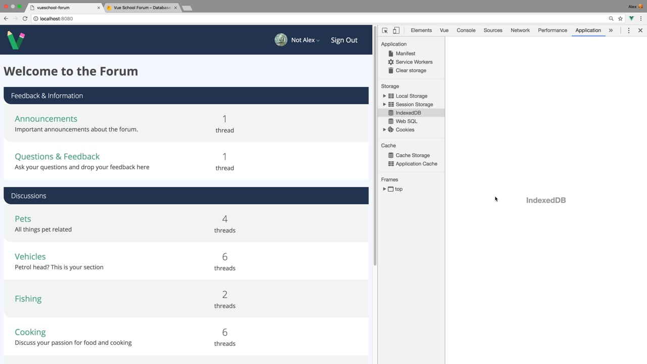Click the Manifest file icon
Viewport: 647px width, 364px height.
click(391, 53)
